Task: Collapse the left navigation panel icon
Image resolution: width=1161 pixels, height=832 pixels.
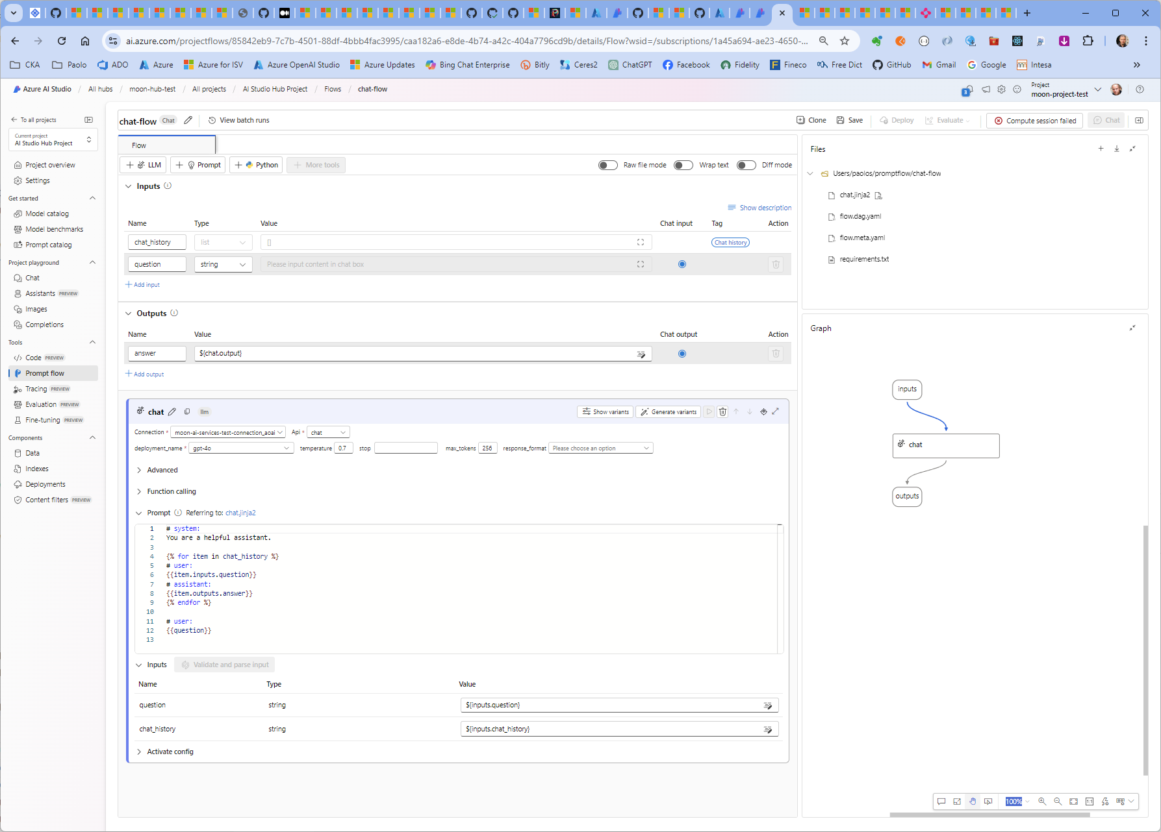Action: (89, 120)
